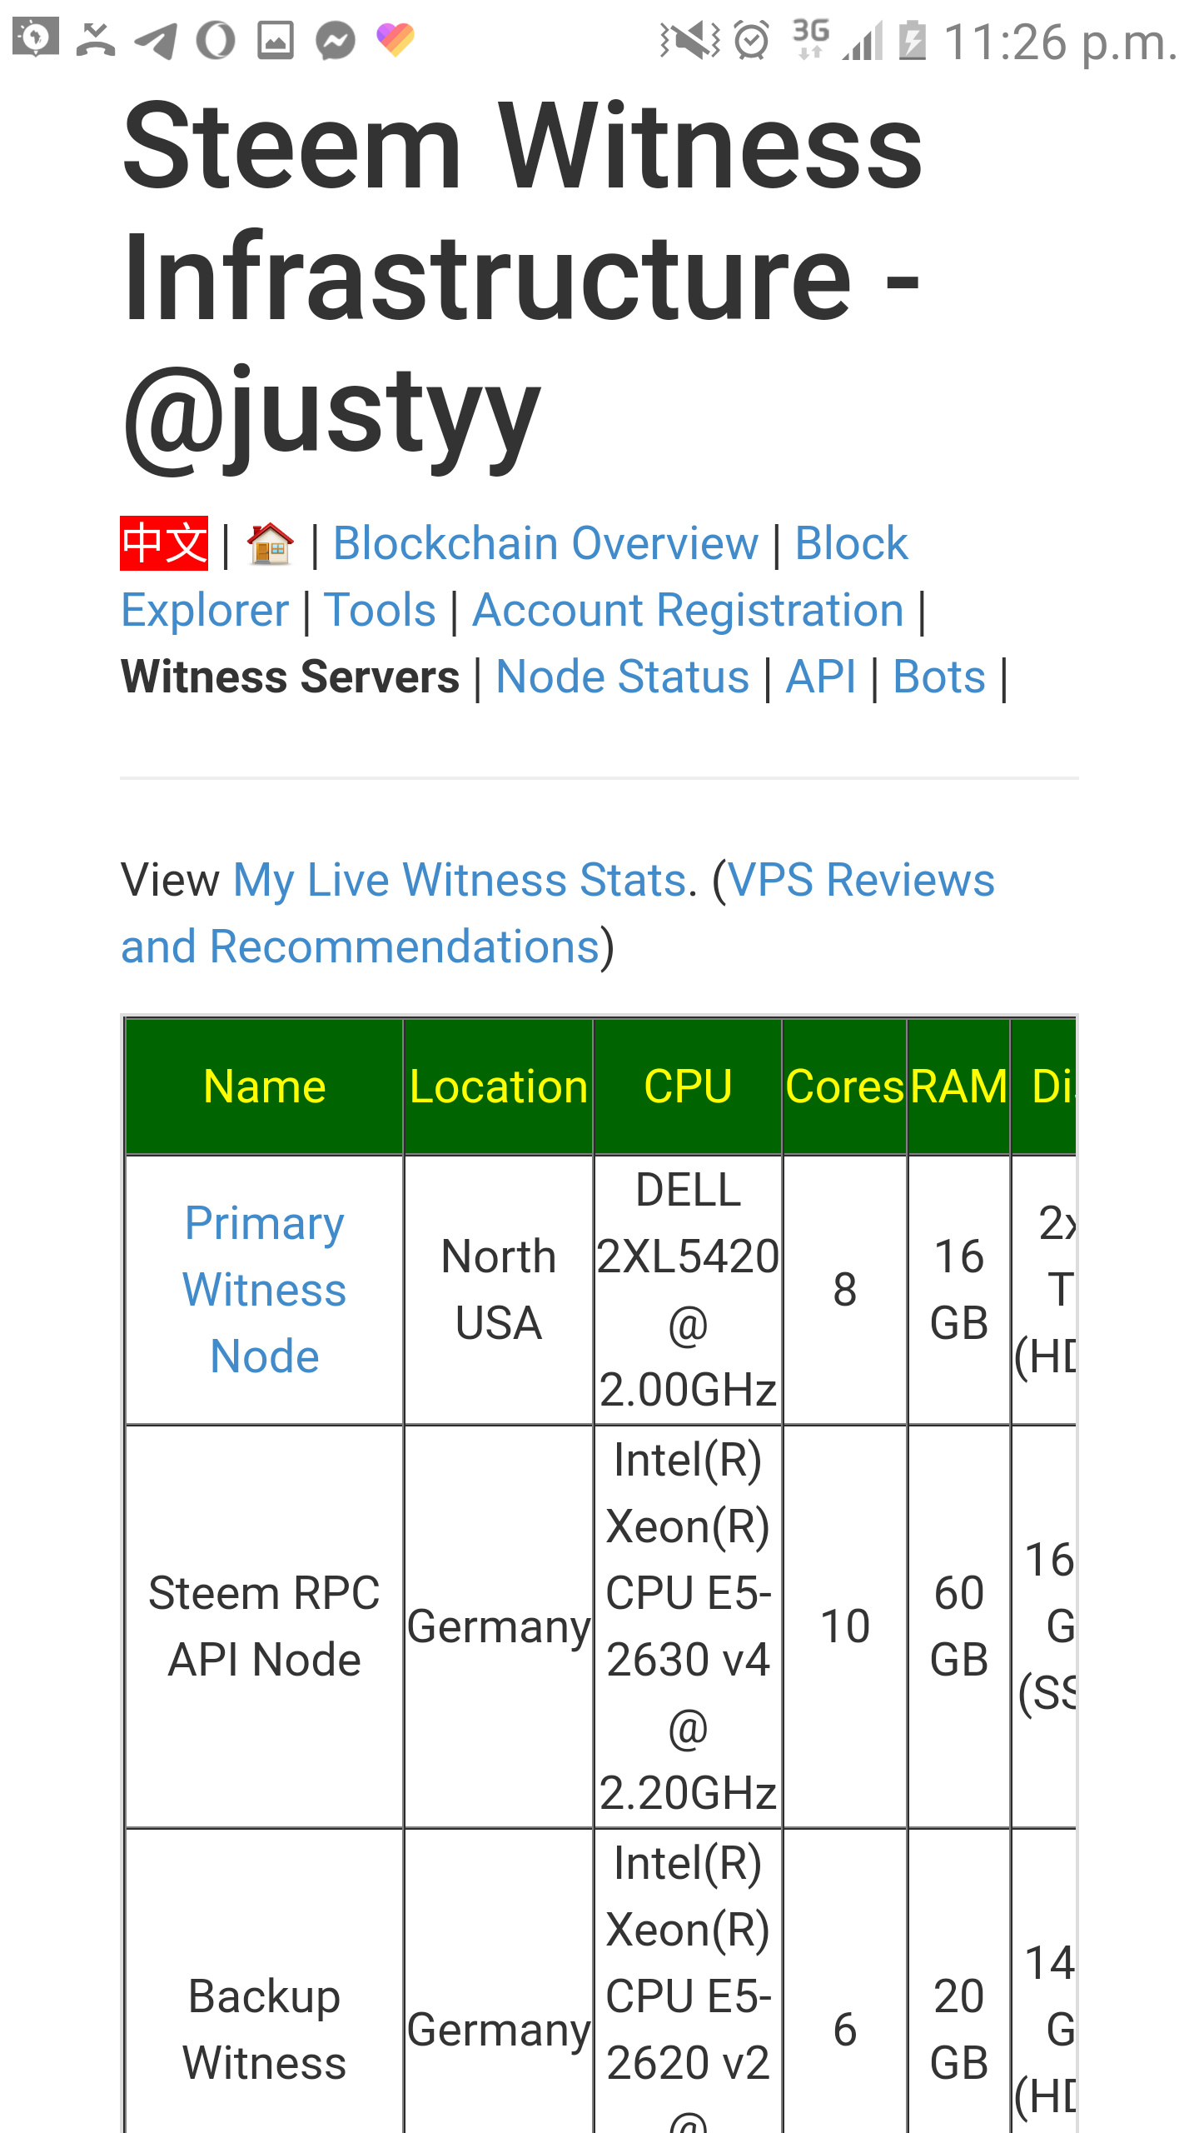Select the North USA location cell

[x=499, y=1290]
